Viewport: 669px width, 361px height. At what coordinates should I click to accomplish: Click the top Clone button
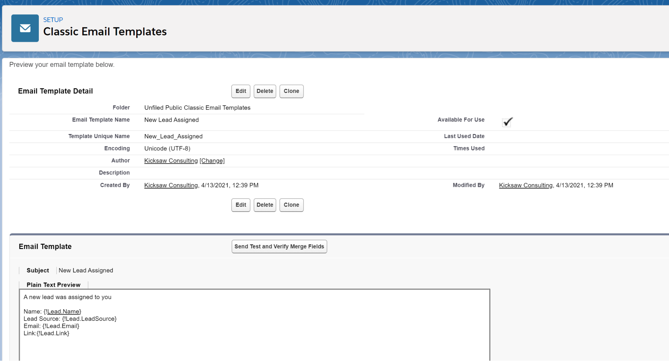[291, 91]
